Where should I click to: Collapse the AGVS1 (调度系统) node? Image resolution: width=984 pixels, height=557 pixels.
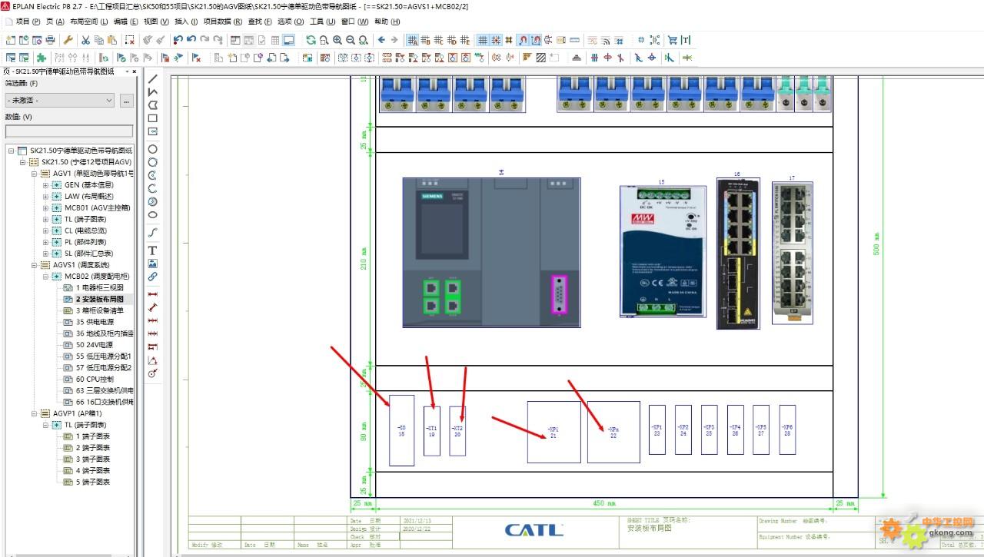(x=35, y=265)
